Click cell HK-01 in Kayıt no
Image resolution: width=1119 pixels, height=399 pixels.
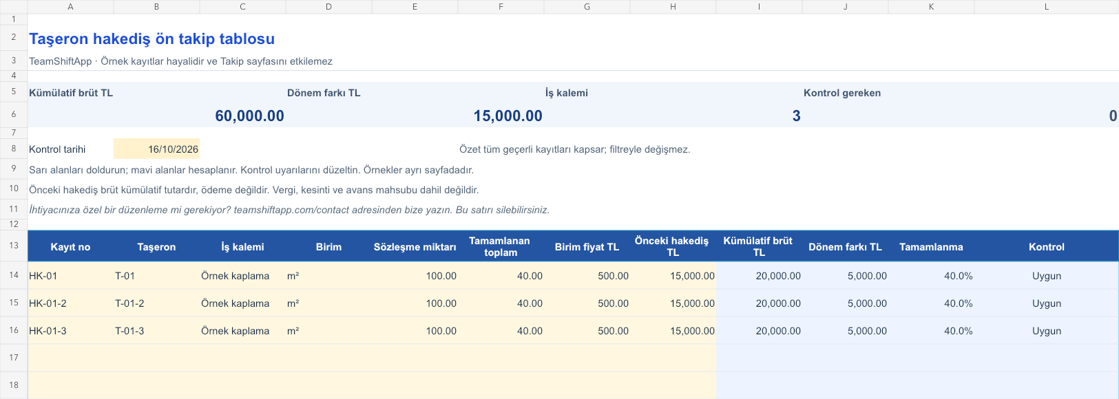pyautogui.click(x=70, y=276)
